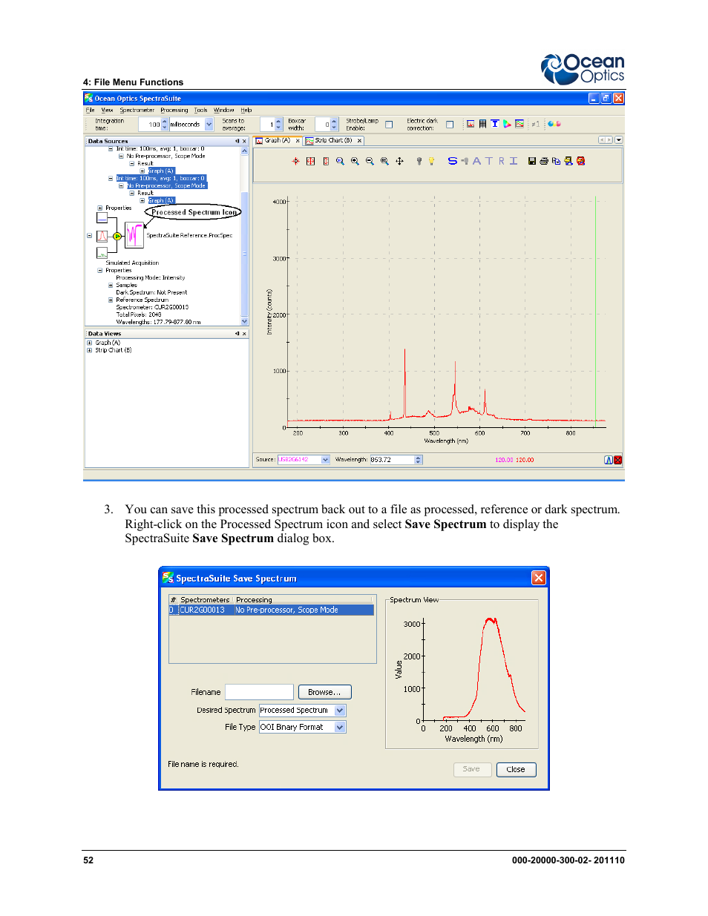Viewport: 708px width, 916px height.
Task: Click the color circles icon in main toolbar
Action: [554, 124]
